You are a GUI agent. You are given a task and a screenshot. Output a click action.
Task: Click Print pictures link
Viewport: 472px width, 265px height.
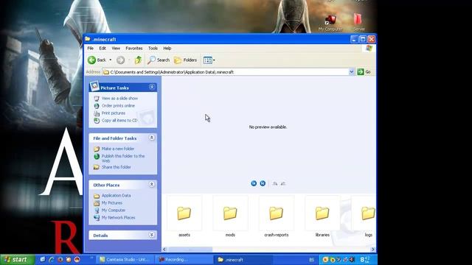click(x=113, y=113)
